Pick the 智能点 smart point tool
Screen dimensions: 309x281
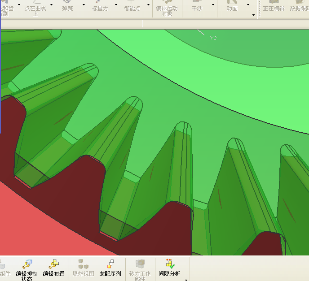[132, 6]
